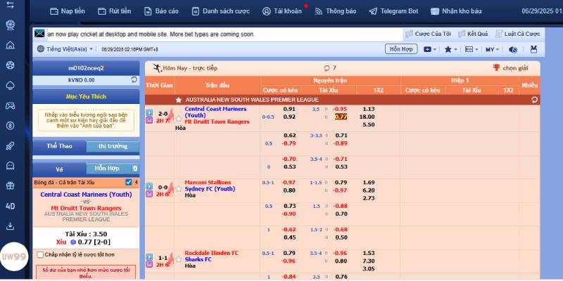
Task: Click UW99 logo bubble
Action: point(14,256)
